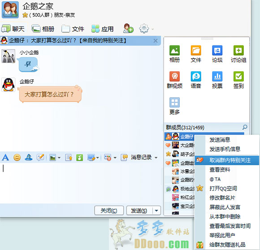This screenshot has width=260, height=250.
Task: Toggle 取消群内特别关注 in context menu
Action: coord(227,160)
